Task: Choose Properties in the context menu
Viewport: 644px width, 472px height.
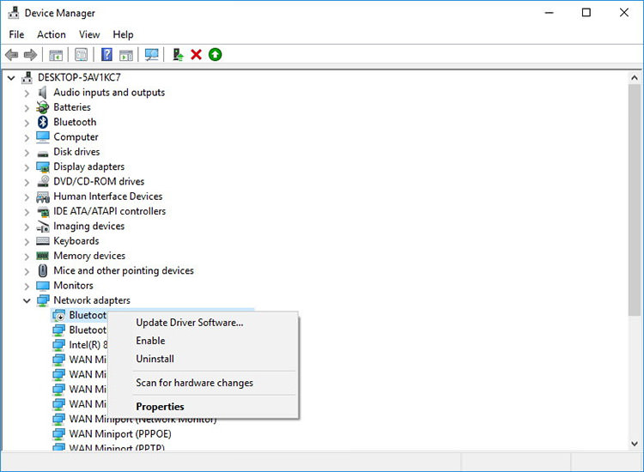Action: pyautogui.click(x=160, y=407)
